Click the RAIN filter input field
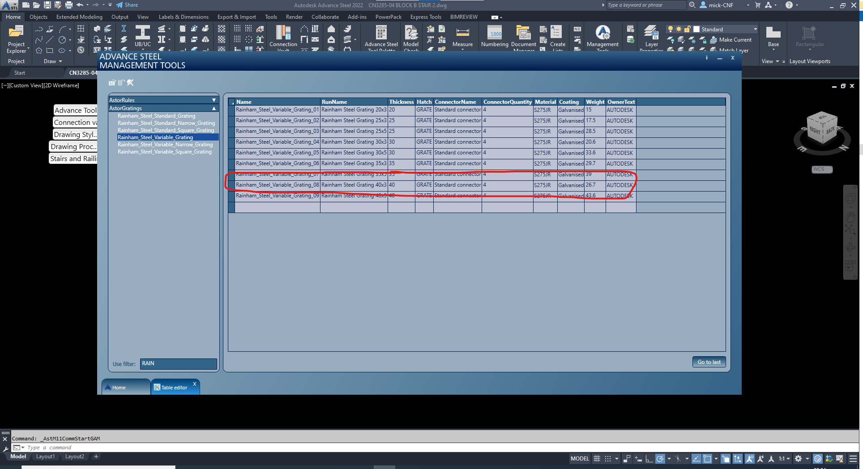 point(178,363)
